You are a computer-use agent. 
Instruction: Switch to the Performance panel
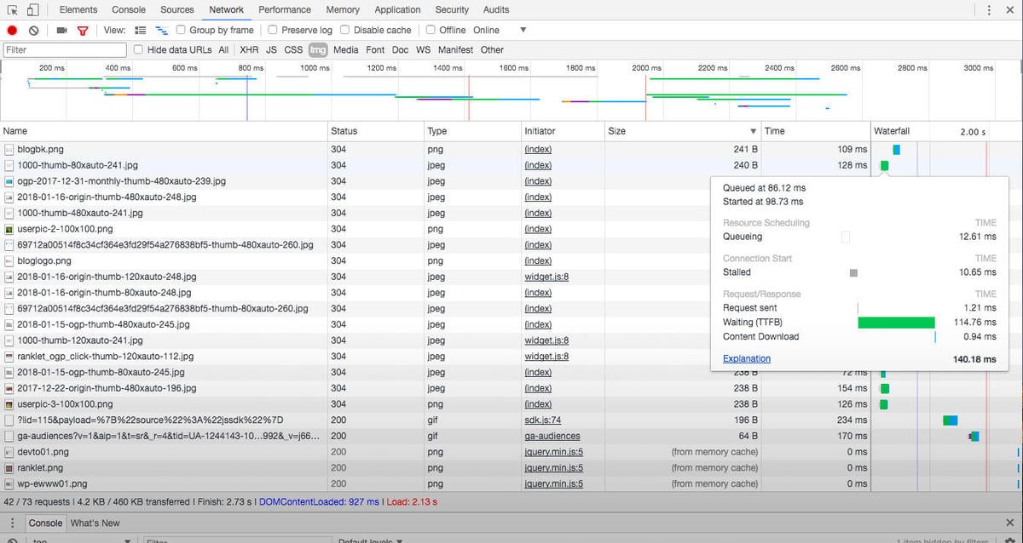(x=285, y=9)
